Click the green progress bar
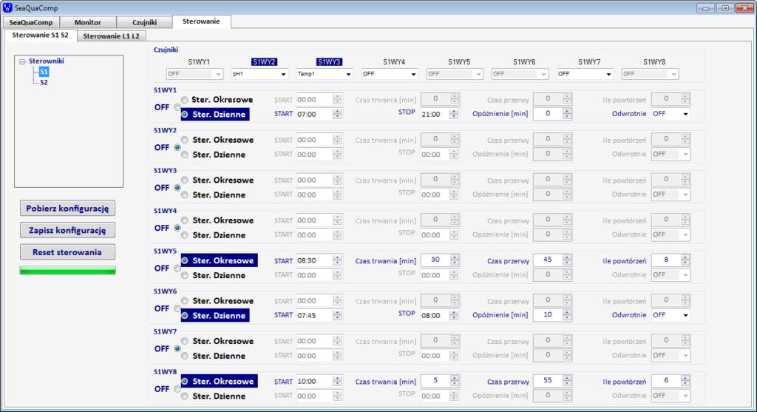Screen dimensions: 757x412 click(67, 271)
